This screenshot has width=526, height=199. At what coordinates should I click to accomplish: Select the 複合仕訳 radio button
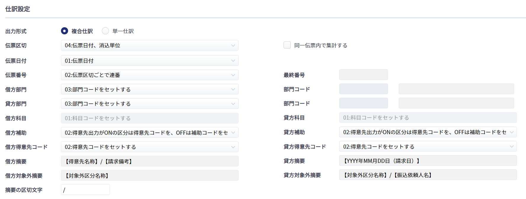pos(65,31)
